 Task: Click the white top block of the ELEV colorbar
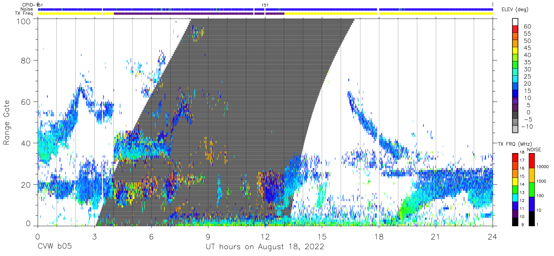[515, 23]
